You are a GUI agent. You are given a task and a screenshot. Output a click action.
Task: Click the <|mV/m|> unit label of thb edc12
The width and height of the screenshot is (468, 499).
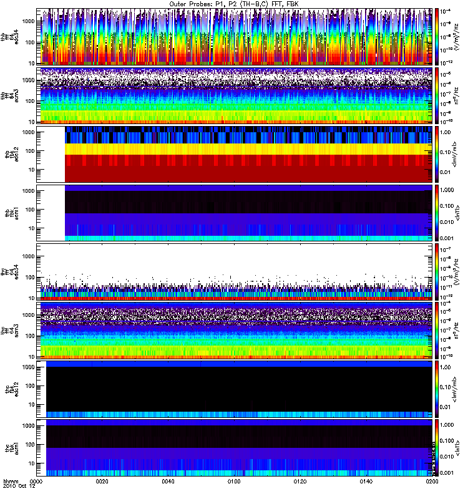tap(455, 154)
